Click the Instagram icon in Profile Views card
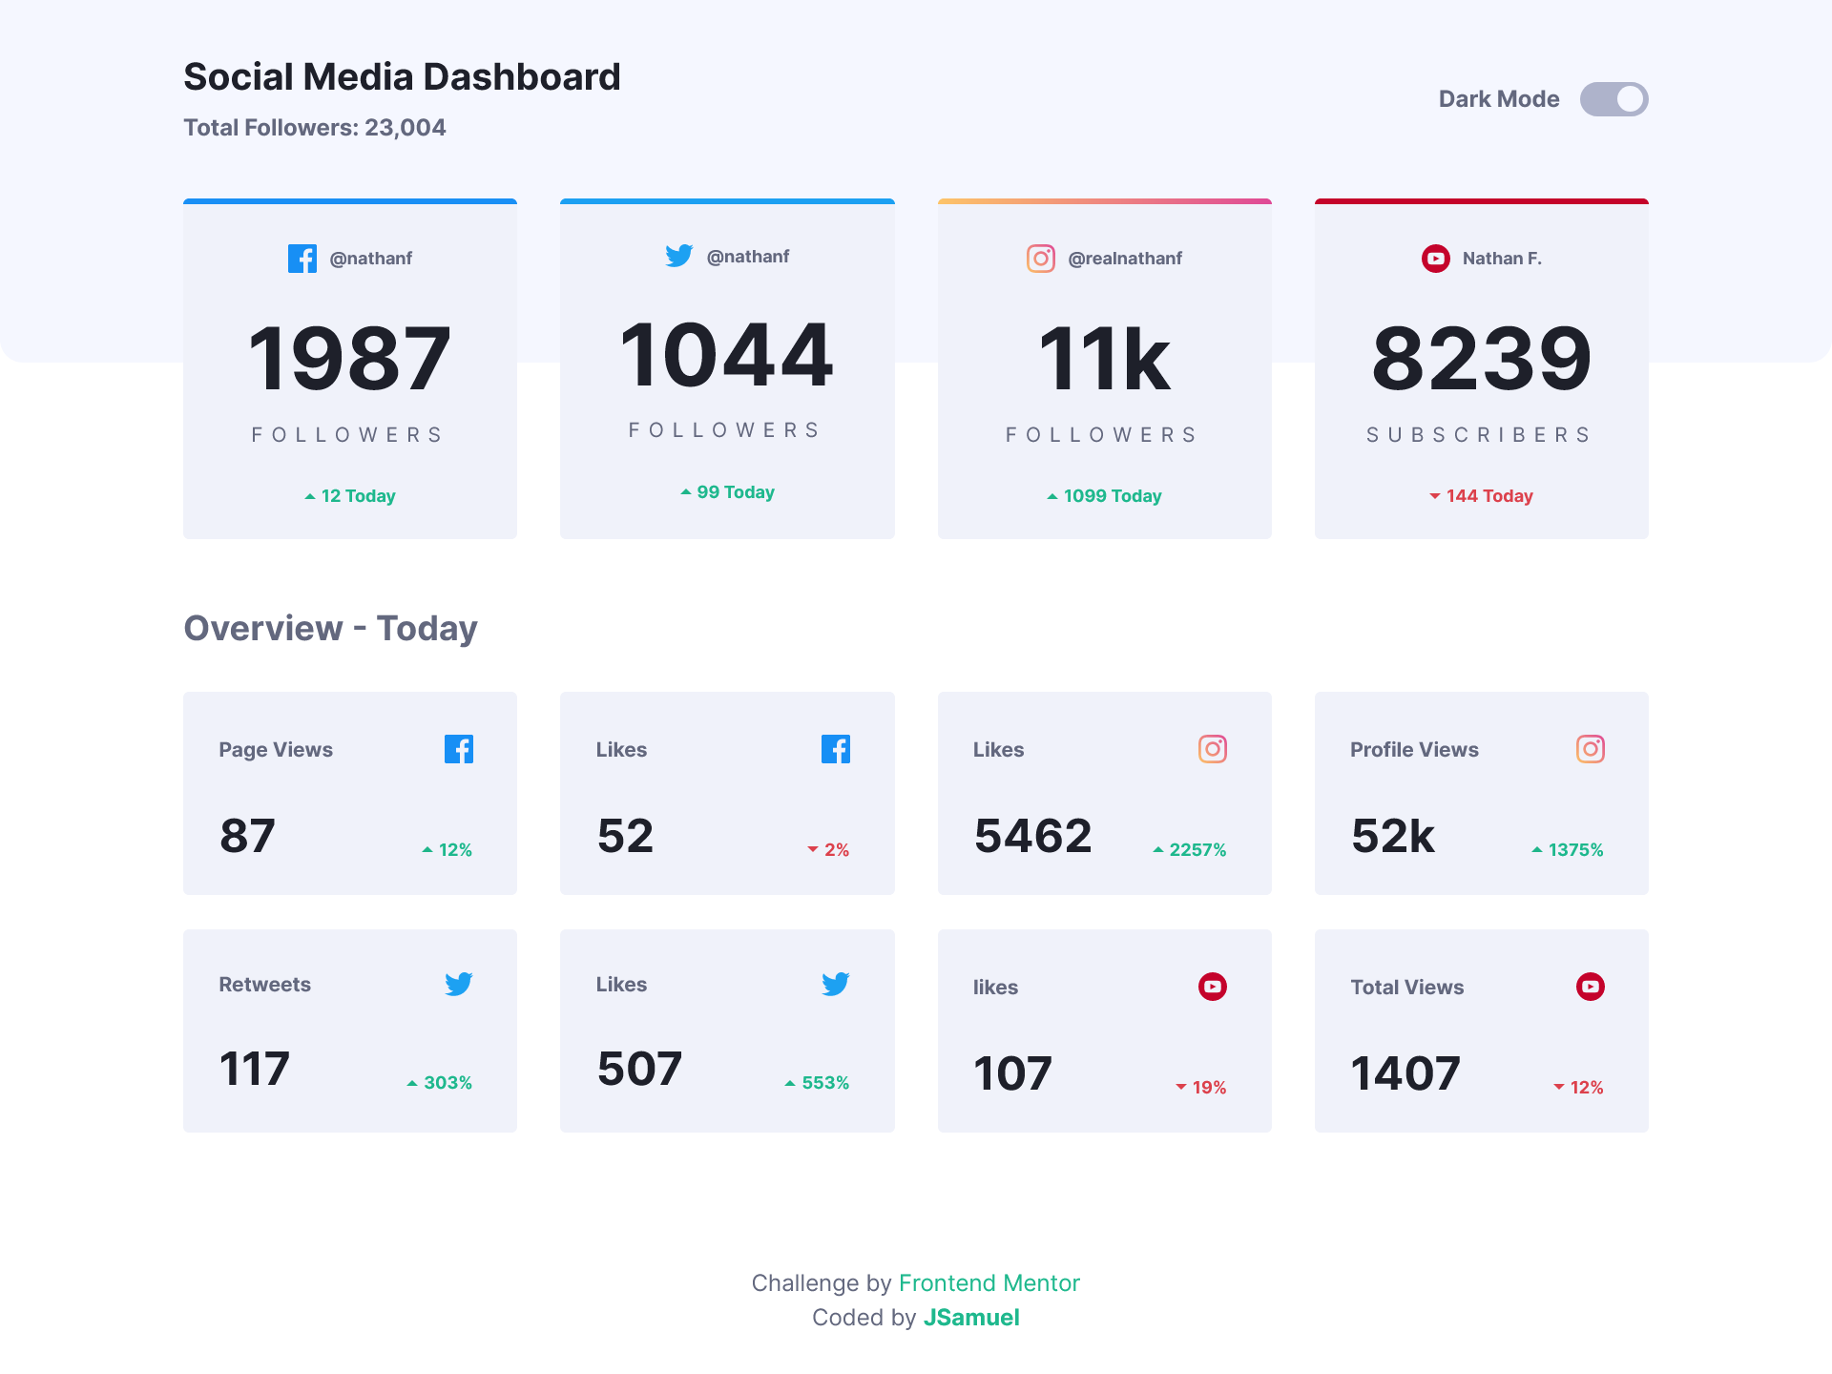1832x1374 pixels. pos(1591,749)
